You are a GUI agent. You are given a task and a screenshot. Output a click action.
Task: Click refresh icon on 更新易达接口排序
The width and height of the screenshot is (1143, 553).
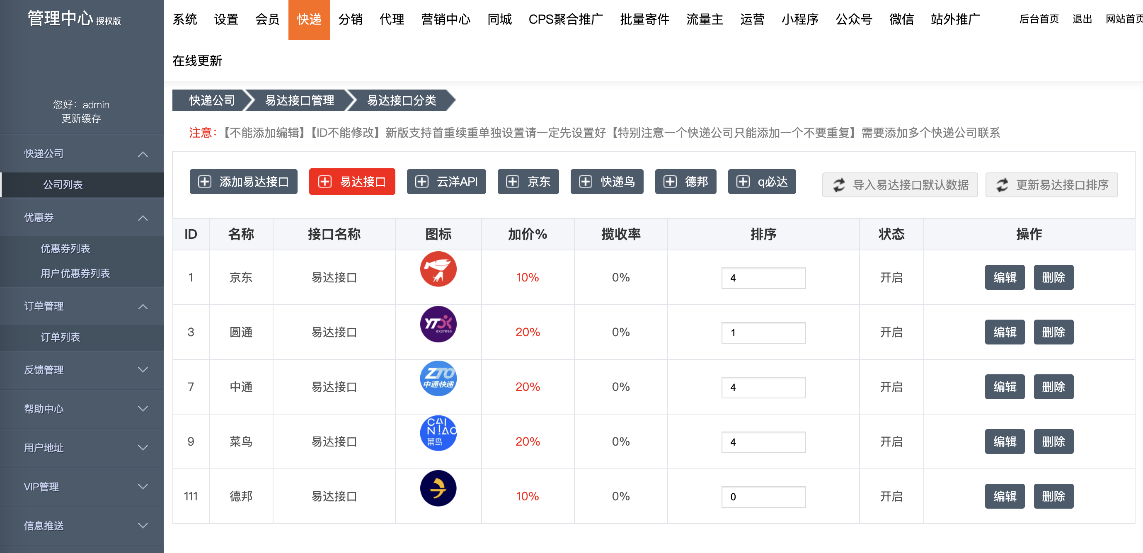(x=1002, y=185)
